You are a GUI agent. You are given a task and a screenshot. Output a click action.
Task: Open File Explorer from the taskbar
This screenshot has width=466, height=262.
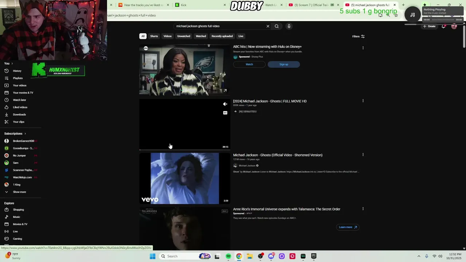pyautogui.click(x=250, y=256)
